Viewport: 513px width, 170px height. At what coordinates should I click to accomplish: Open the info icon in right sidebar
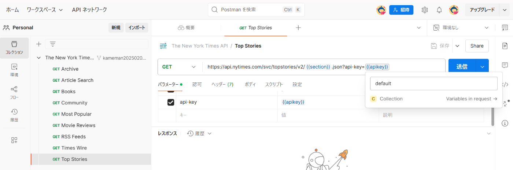tap(505, 123)
